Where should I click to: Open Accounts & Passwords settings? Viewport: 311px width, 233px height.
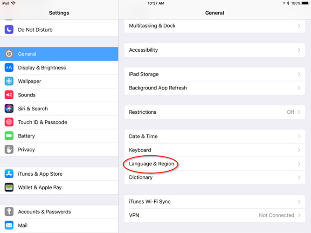(x=59, y=212)
